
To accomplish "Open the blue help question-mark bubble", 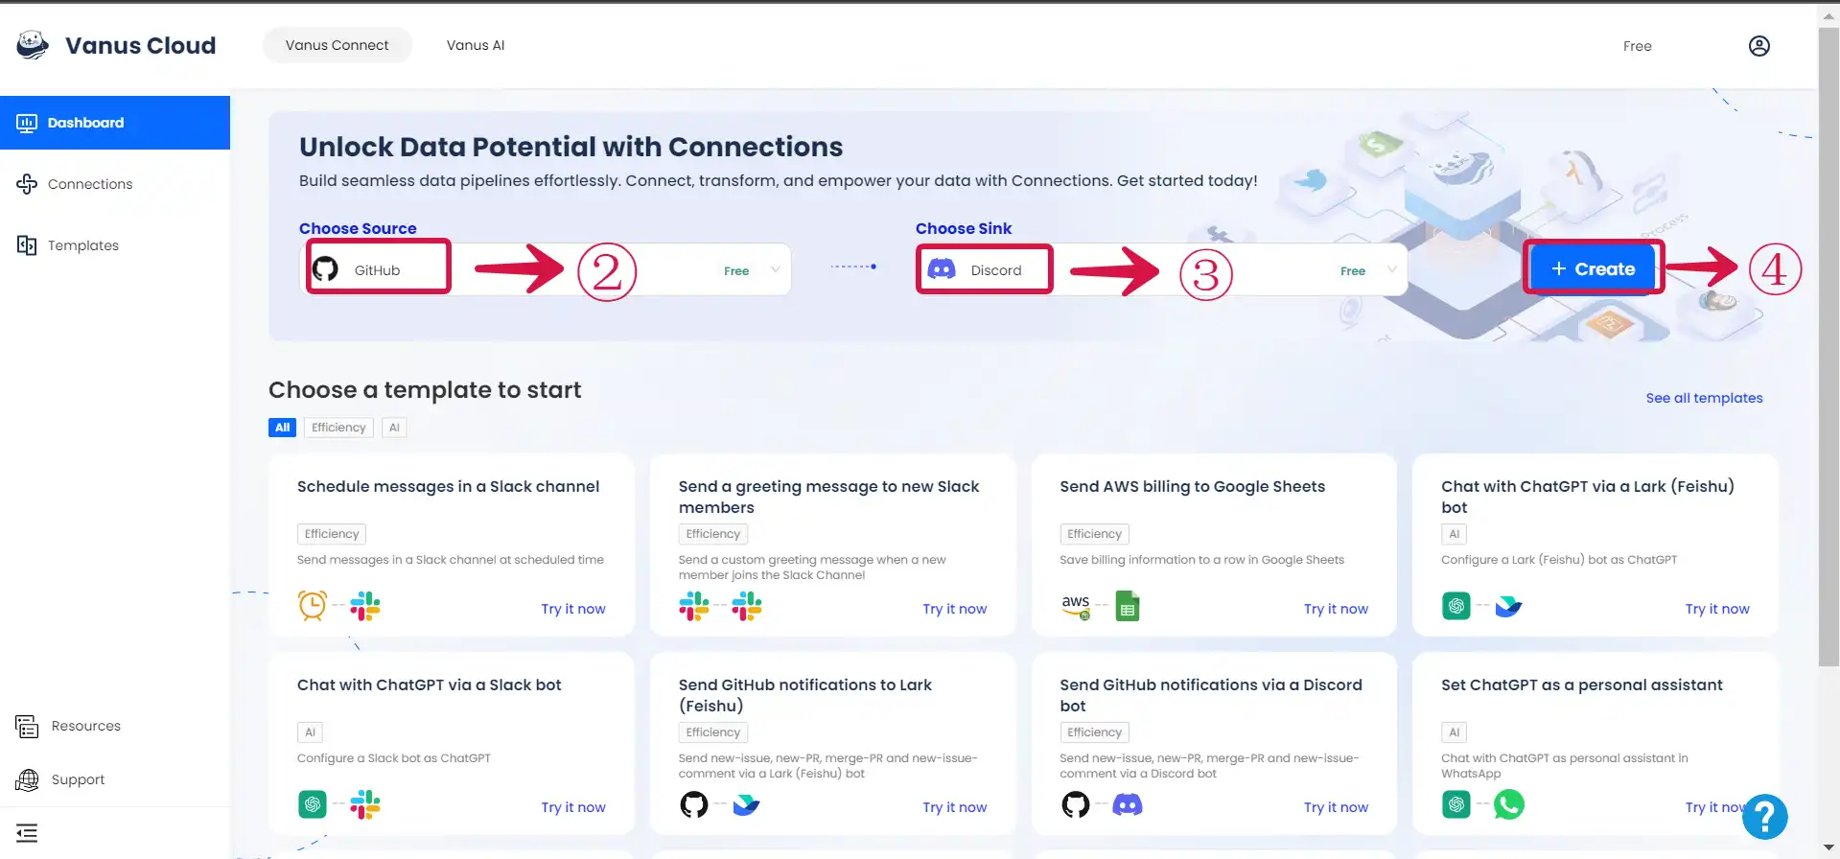I will pyautogui.click(x=1764, y=817).
